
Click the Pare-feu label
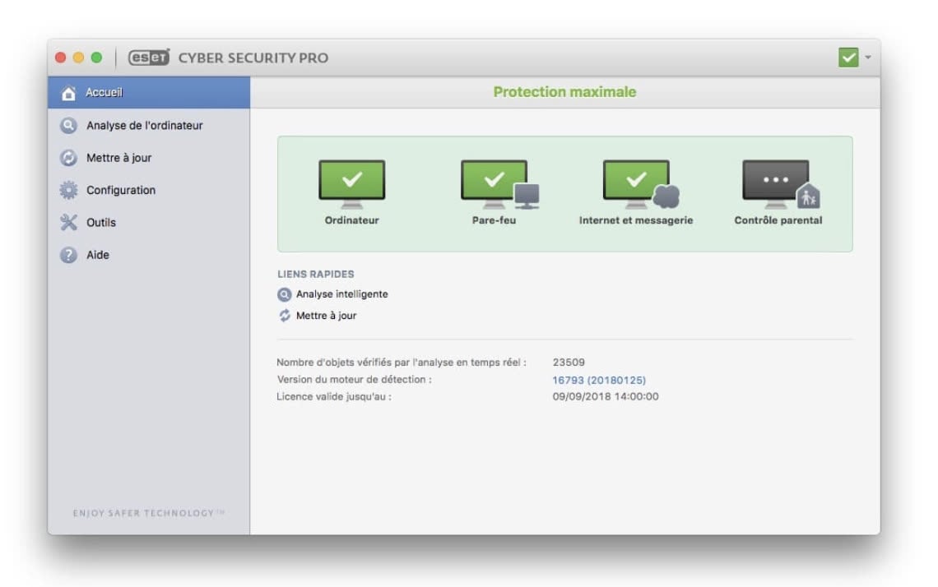tap(494, 220)
